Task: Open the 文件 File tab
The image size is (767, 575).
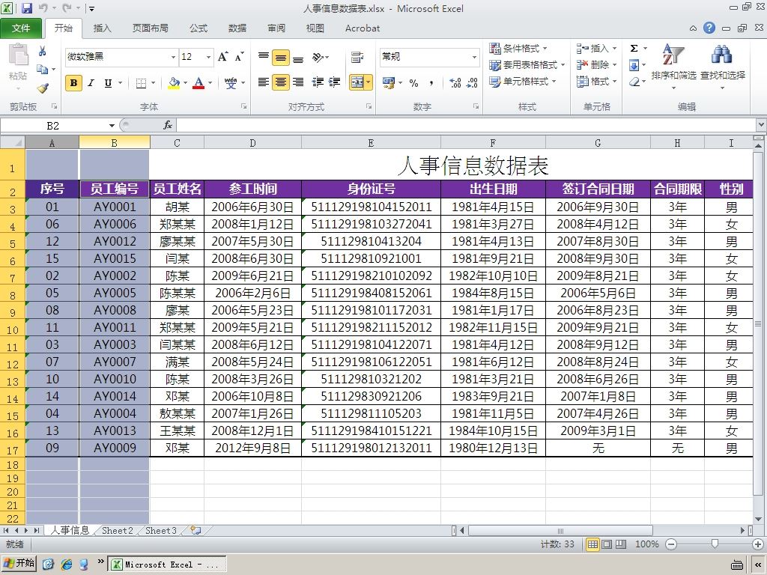Action: coord(21,28)
